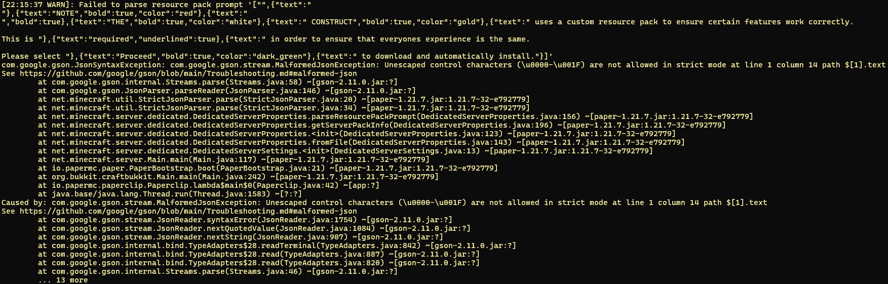The width and height of the screenshot is (888, 284).
Task: Select the Paperclip.lambda$main$0 stack frame
Action: (x=208, y=185)
